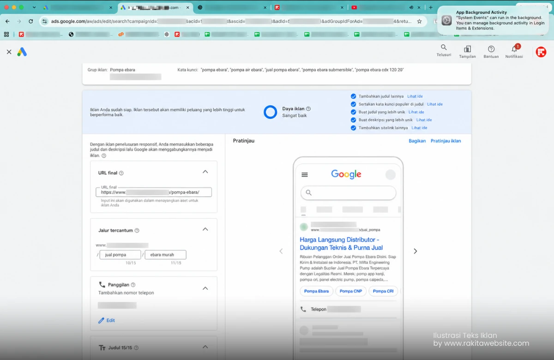Show next ad preview with right arrow
Screen dimensions: 554x360
coord(415,251)
